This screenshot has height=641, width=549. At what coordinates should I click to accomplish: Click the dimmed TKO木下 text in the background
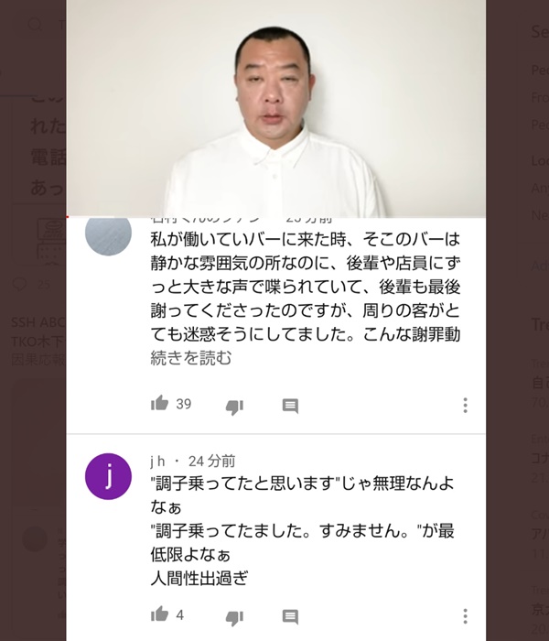[x=38, y=342]
